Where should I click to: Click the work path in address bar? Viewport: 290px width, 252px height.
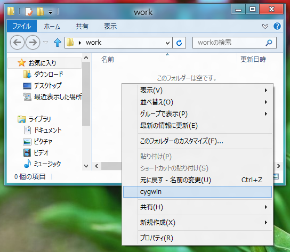[x=94, y=43]
